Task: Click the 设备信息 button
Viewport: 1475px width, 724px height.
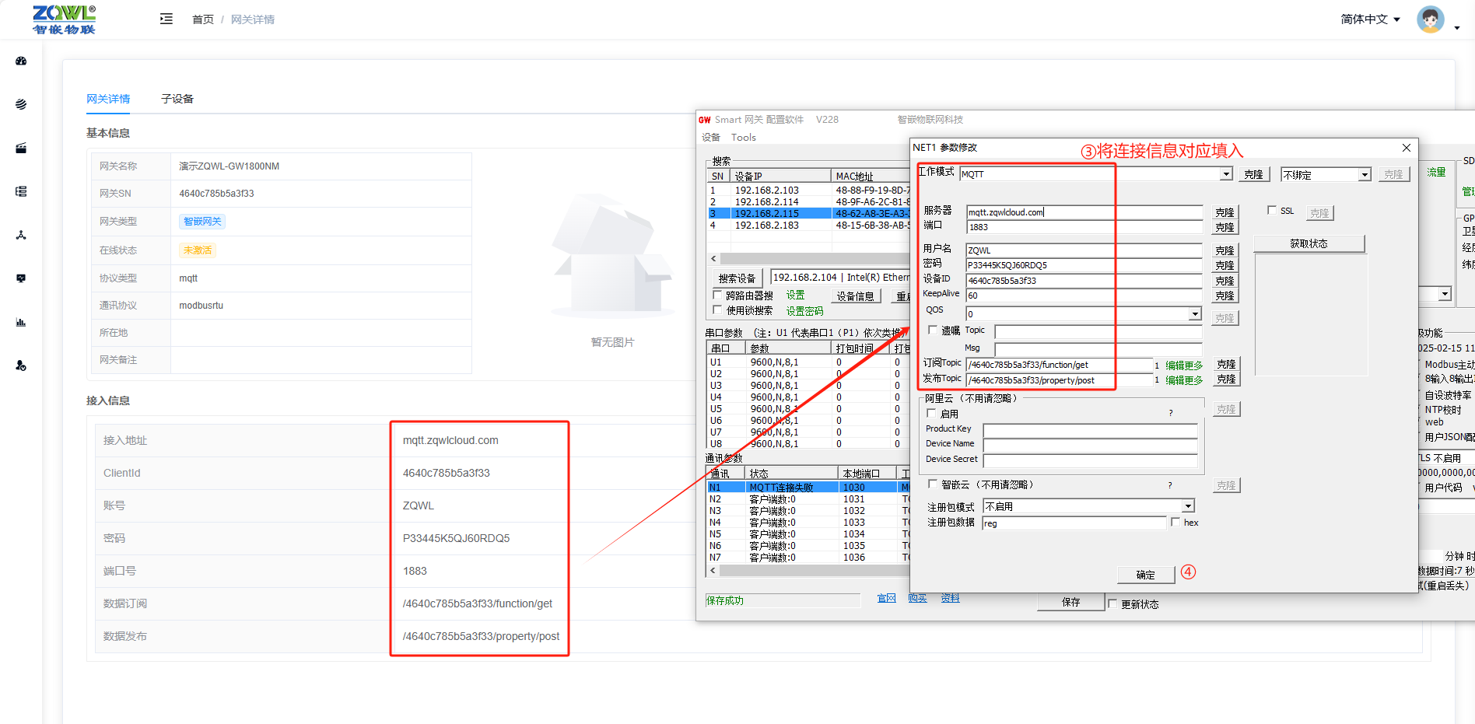Action: [856, 296]
